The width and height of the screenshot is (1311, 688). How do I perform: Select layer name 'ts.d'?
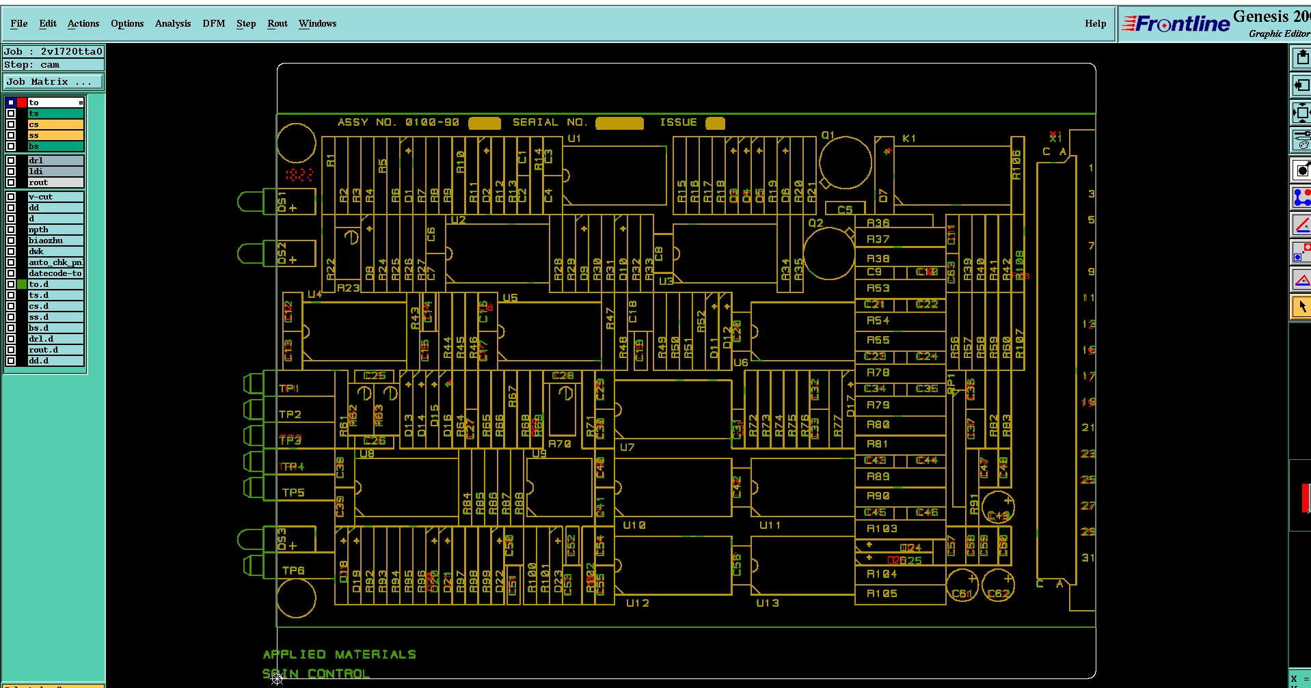tap(55, 295)
